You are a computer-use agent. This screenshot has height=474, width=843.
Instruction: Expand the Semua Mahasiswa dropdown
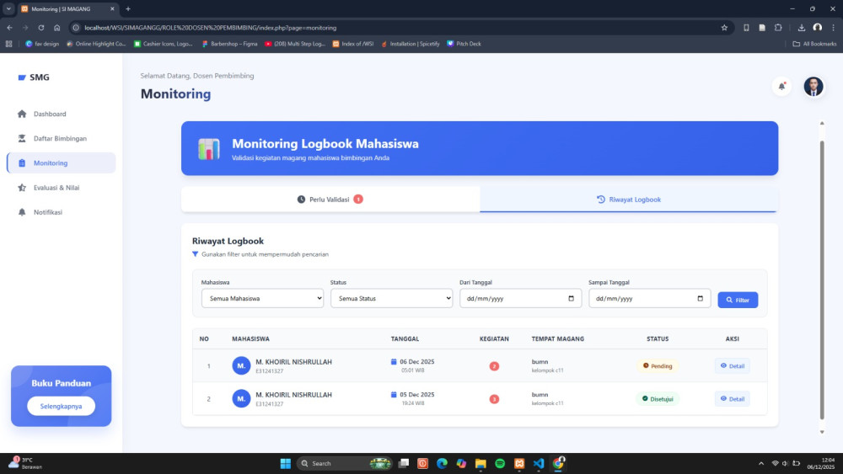point(262,298)
